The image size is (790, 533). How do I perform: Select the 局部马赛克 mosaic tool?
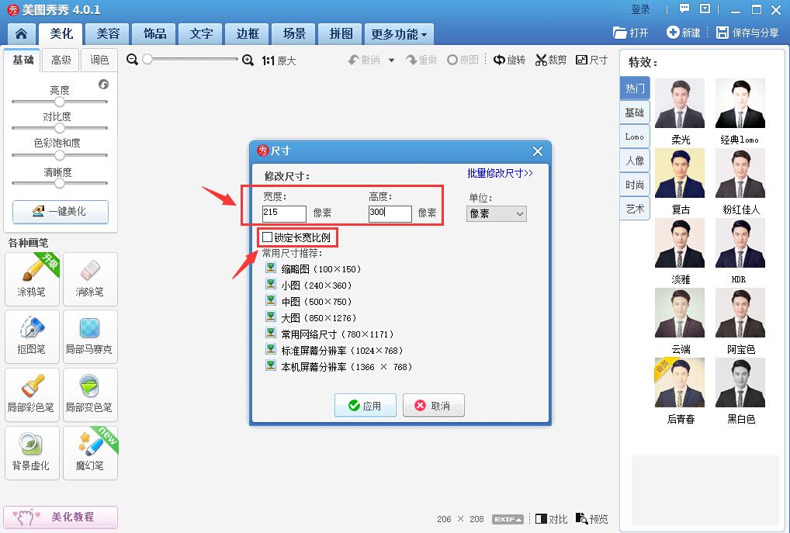point(90,336)
